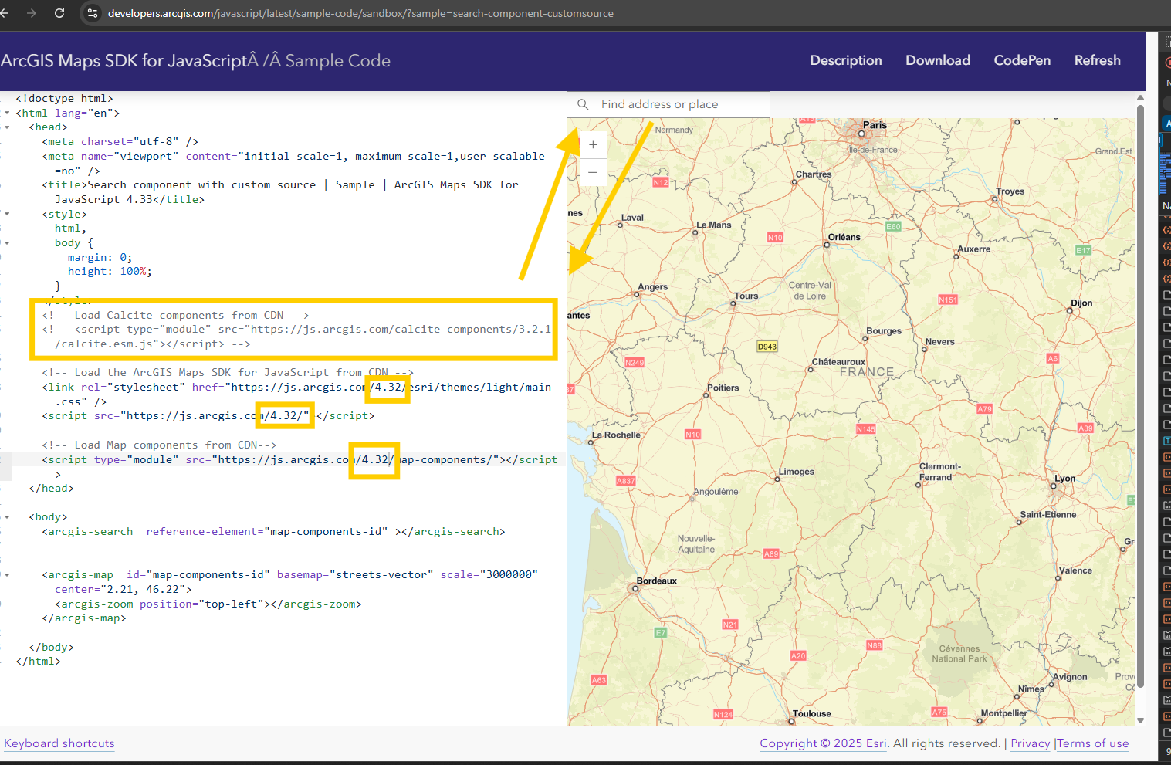Click the magnifier icon in map search
1171x765 pixels.
pyautogui.click(x=584, y=104)
